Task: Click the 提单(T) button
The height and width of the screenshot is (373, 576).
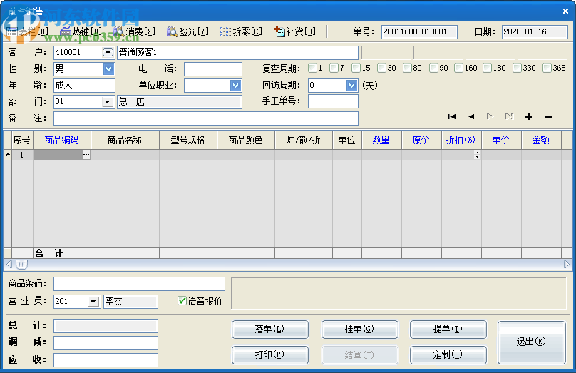Action: (x=448, y=329)
